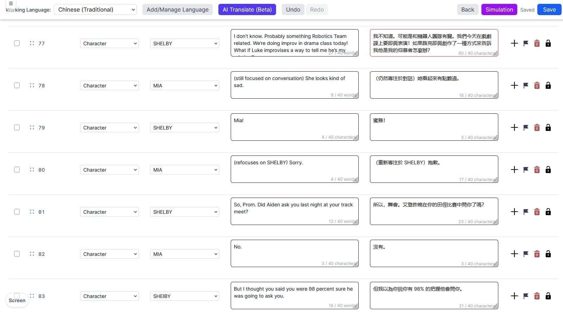Flag line 80

click(526, 170)
